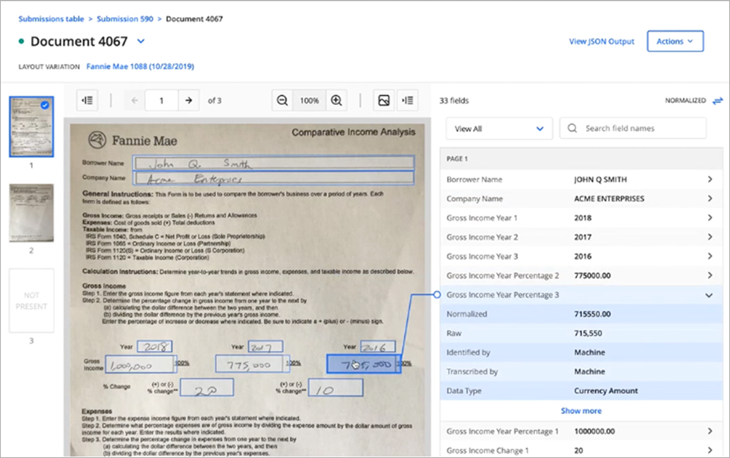Toggle image view icon in toolbar
Viewport: 730px width, 458px height.
coord(384,100)
